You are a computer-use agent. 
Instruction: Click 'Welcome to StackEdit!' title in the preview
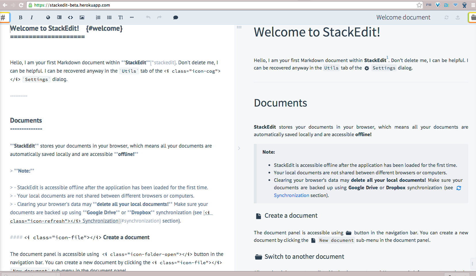coord(317,32)
